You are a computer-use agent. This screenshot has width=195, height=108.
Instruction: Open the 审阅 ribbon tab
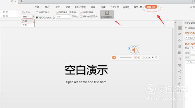point(93,7)
